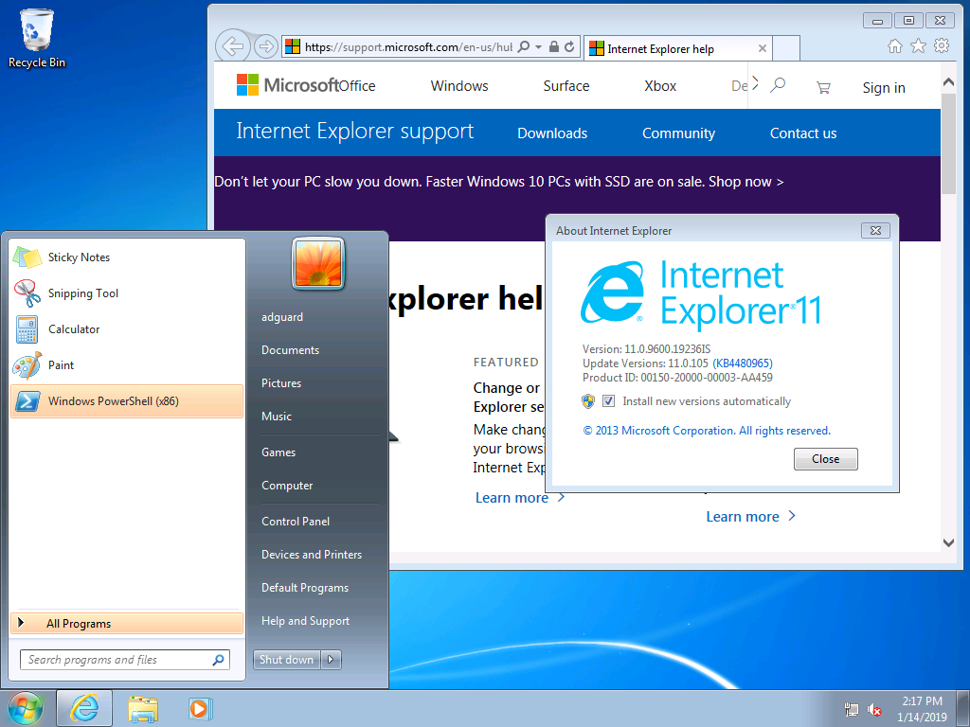Image resolution: width=970 pixels, height=727 pixels.
Task: Open Windows Explorer from the taskbar
Action: (143, 709)
